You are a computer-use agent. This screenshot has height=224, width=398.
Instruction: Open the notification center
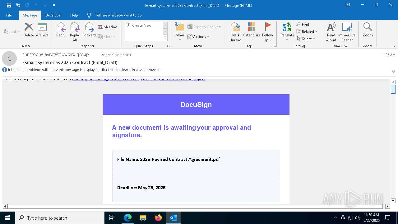point(388,218)
